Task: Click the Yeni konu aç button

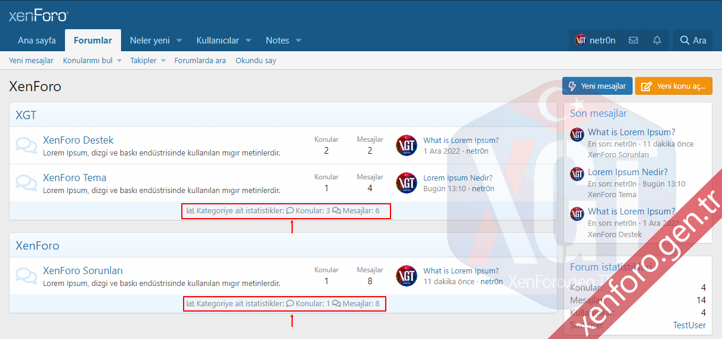Action: coord(674,86)
